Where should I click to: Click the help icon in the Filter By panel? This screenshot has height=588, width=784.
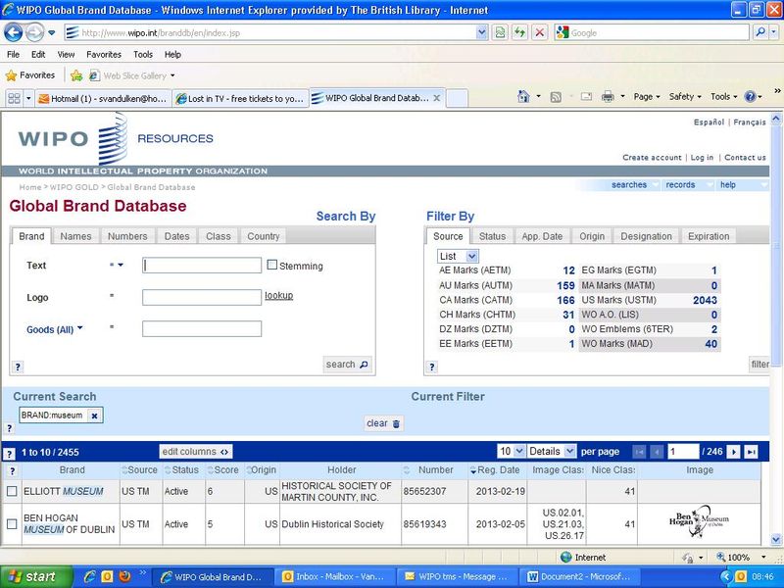click(x=432, y=367)
